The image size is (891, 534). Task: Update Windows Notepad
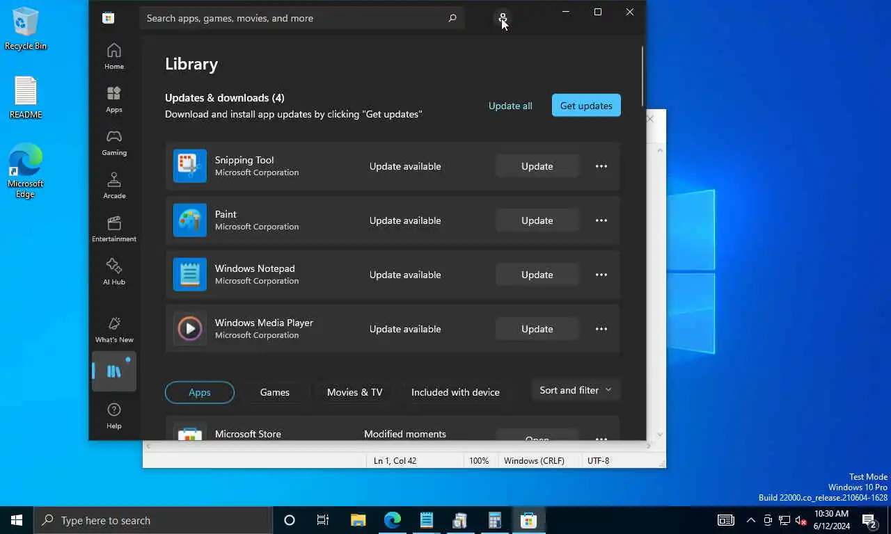click(x=537, y=275)
